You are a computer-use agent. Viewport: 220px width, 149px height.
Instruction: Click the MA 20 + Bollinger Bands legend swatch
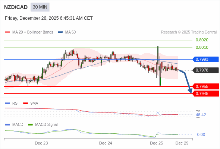tap(7, 32)
